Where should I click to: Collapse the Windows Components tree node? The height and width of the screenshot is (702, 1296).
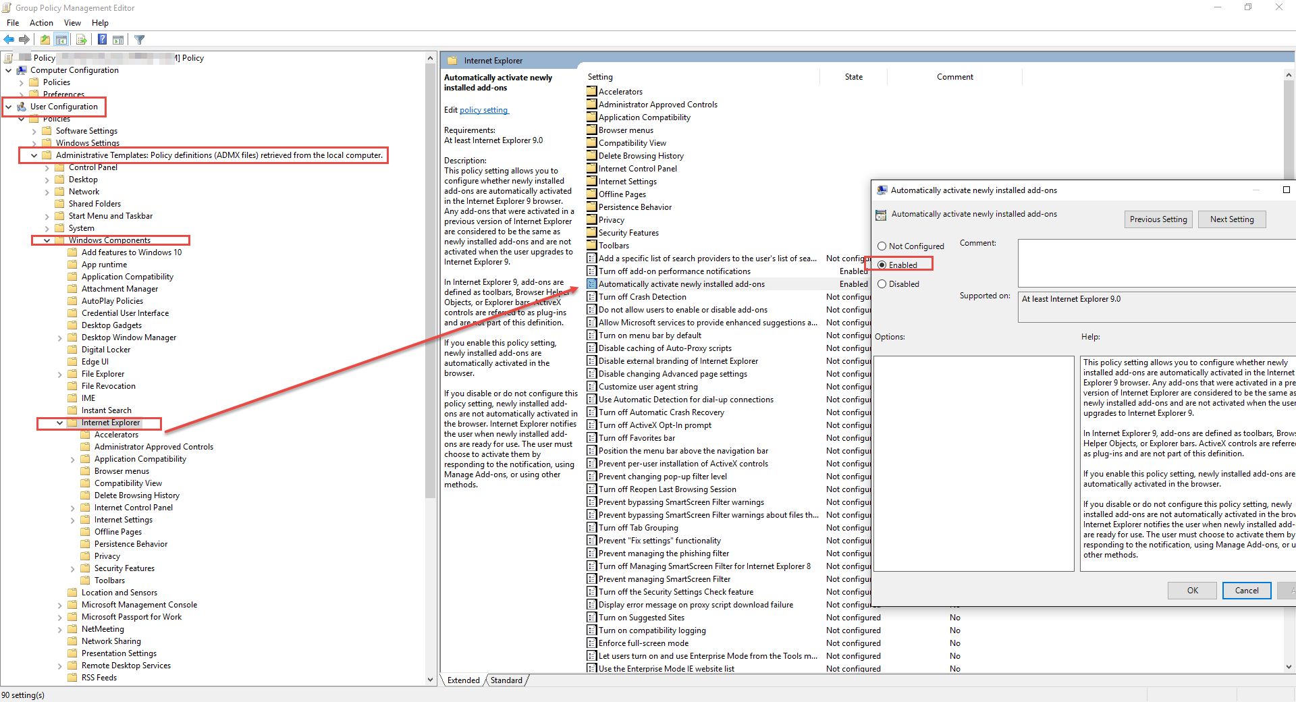pyautogui.click(x=46, y=240)
